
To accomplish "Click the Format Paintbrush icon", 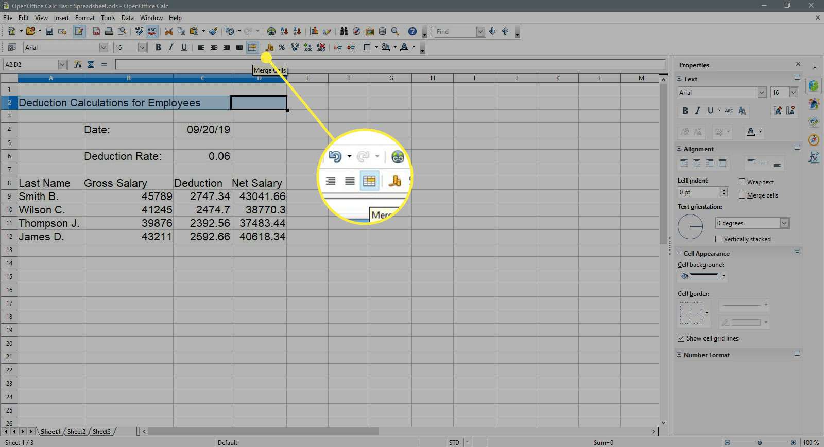I will [x=213, y=31].
